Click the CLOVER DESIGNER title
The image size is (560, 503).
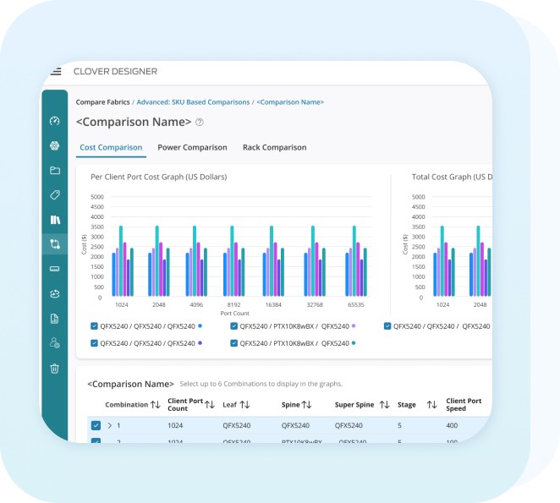[x=115, y=71]
